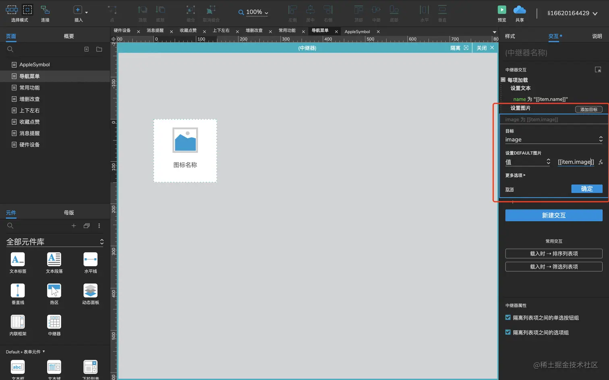Click 载入时 → 排序列表项 button
Screen dimensions: 609x380
click(554, 253)
